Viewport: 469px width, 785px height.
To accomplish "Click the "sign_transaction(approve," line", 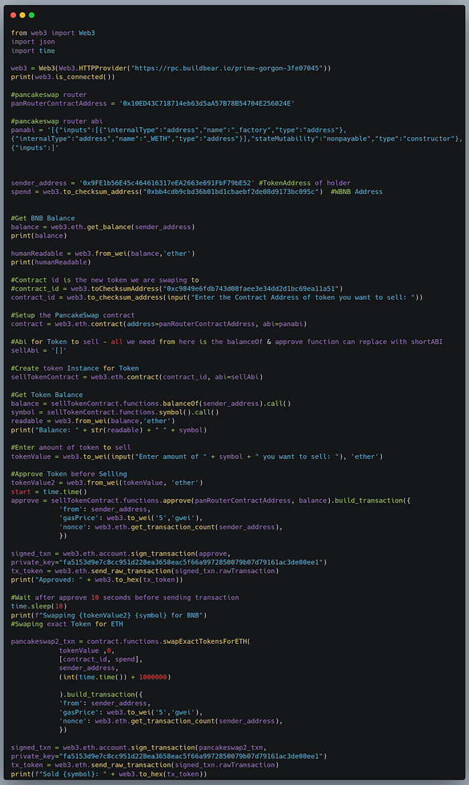I will [x=121, y=553].
